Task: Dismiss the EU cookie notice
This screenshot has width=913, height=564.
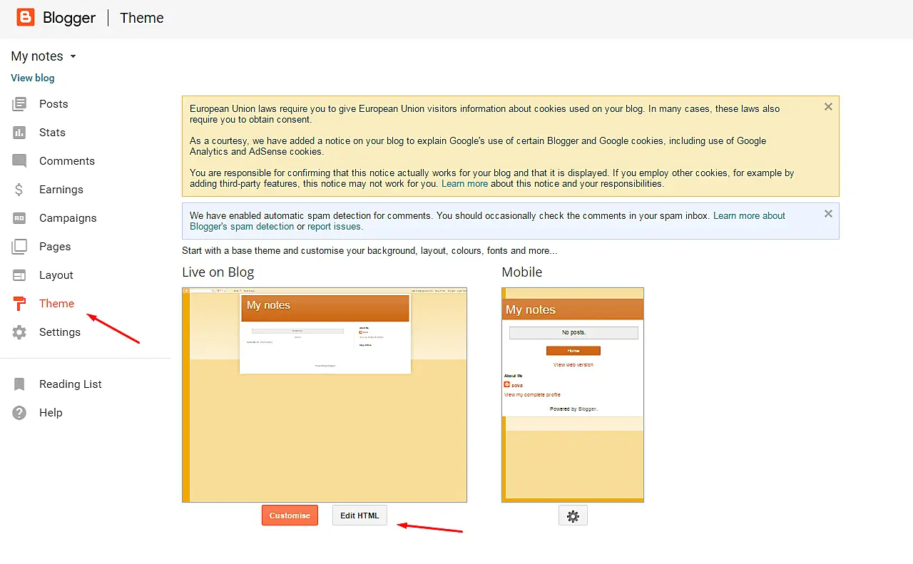Action: point(828,107)
